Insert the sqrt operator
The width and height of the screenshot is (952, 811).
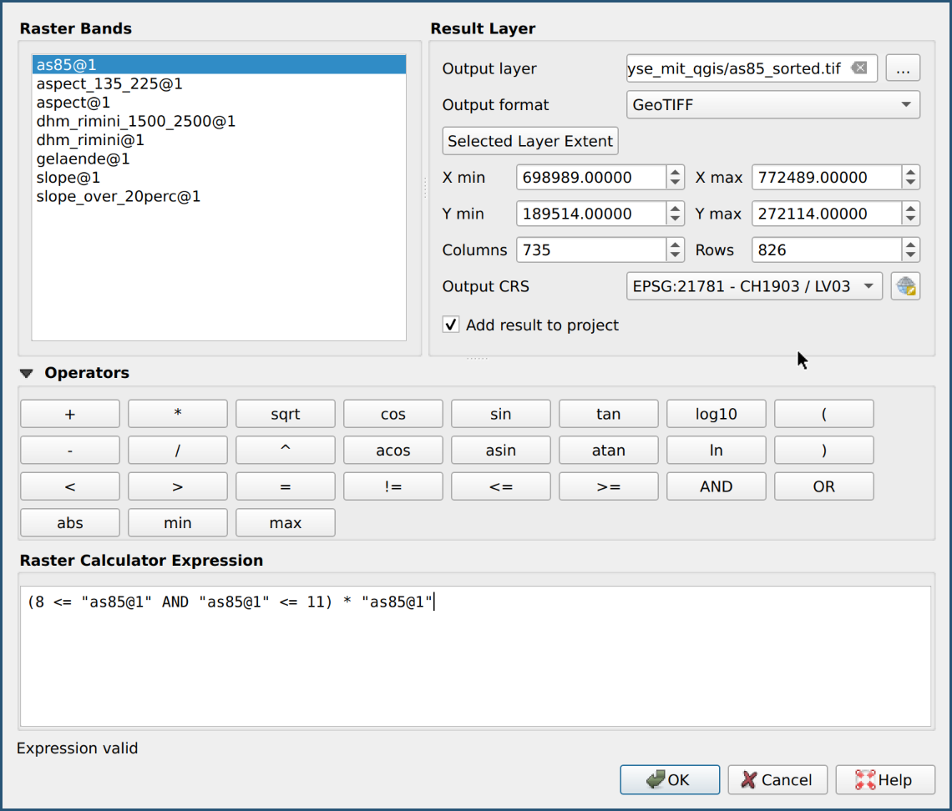coord(285,414)
